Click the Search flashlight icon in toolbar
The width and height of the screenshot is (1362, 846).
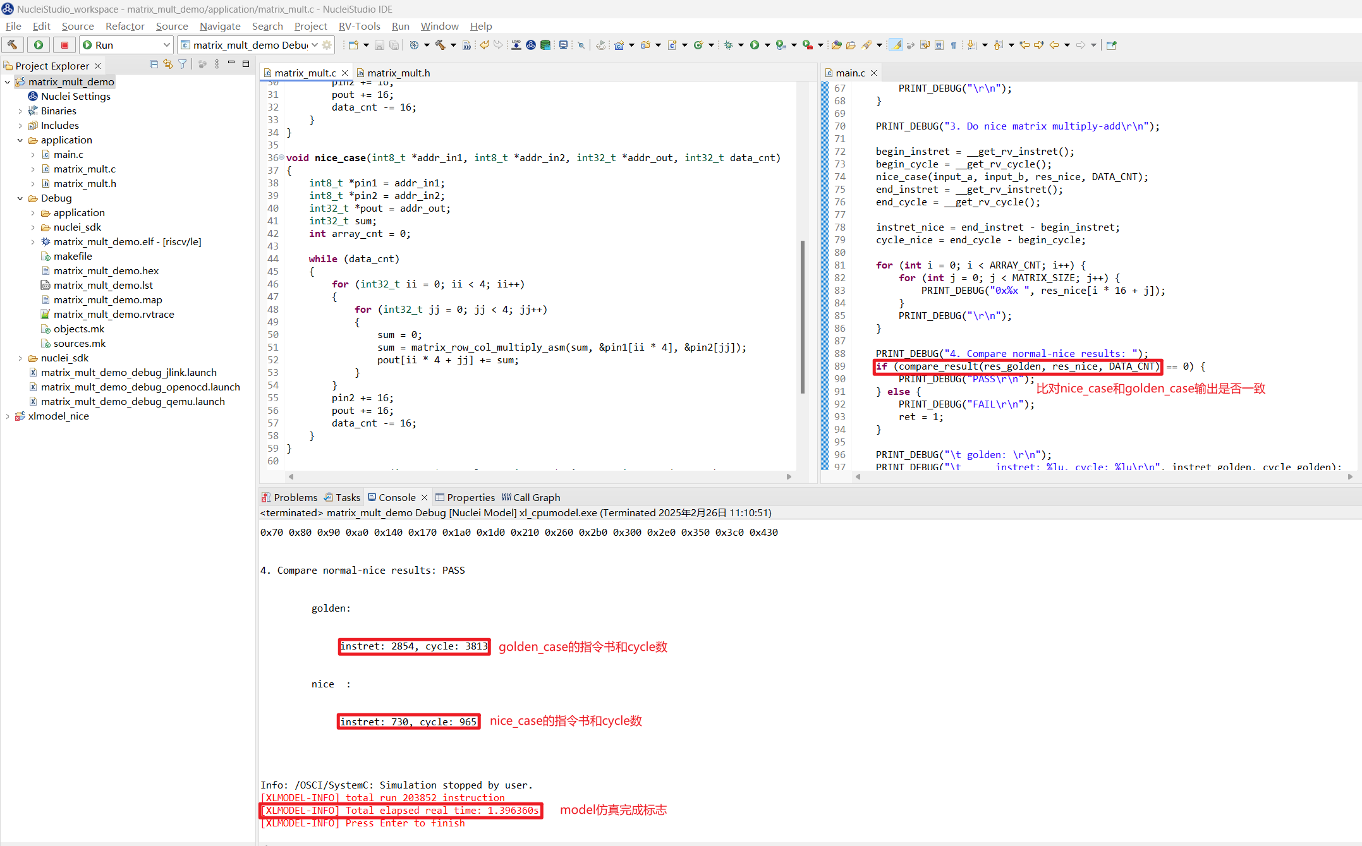(x=866, y=45)
